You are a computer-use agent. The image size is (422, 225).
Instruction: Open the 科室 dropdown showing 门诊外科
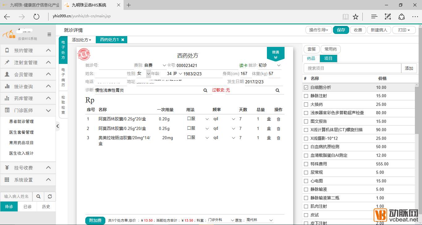click(221, 220)
